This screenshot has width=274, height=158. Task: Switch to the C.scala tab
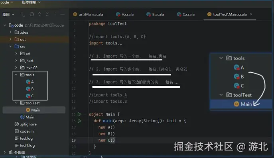point(186,14)
